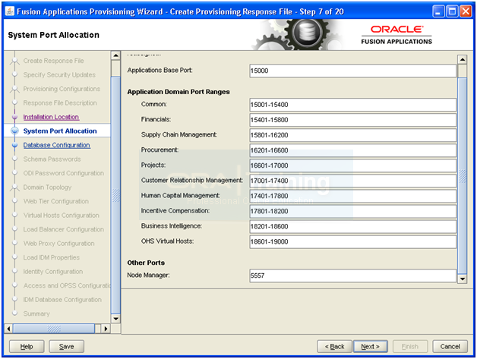Click the Schema Passwords step
The height and width of the screenshot is (359, 477).
(52, 159)
